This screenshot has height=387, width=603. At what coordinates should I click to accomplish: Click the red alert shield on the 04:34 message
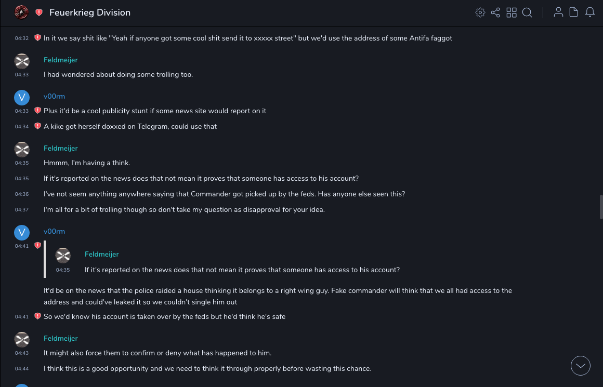[x=37, y=126]
